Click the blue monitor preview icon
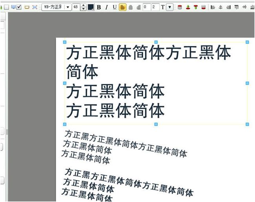The image size is (255, 202). [13, 7]
